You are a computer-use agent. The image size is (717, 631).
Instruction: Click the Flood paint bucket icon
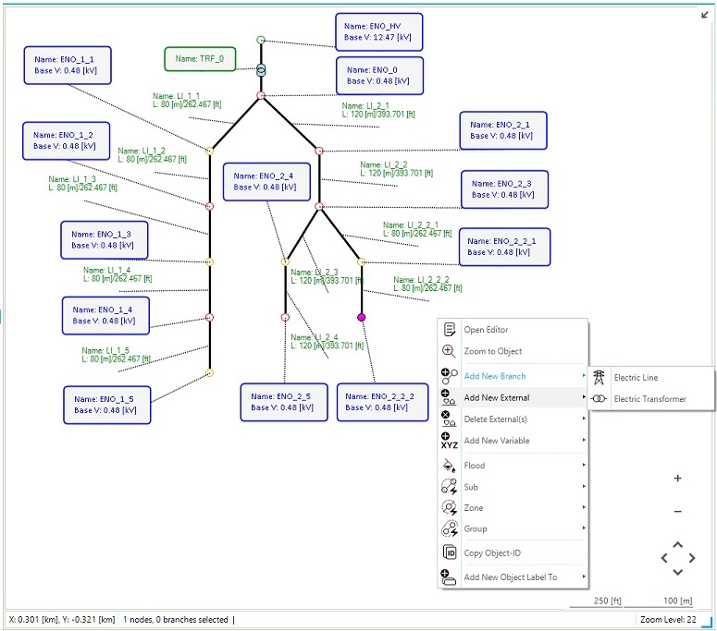tap(449, 466)
